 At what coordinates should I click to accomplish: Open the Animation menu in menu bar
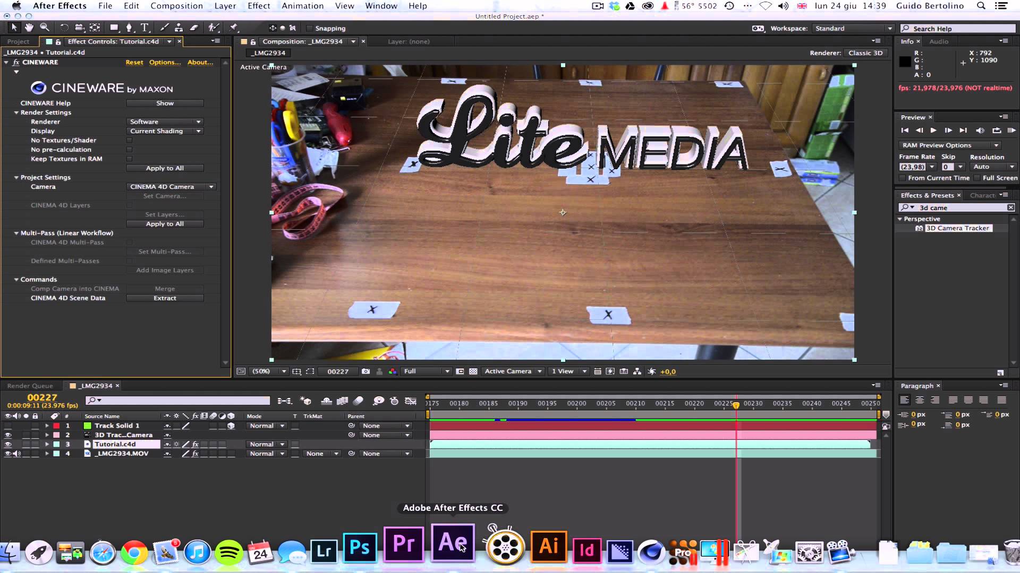pyautogui.click(x=303, y=6)
